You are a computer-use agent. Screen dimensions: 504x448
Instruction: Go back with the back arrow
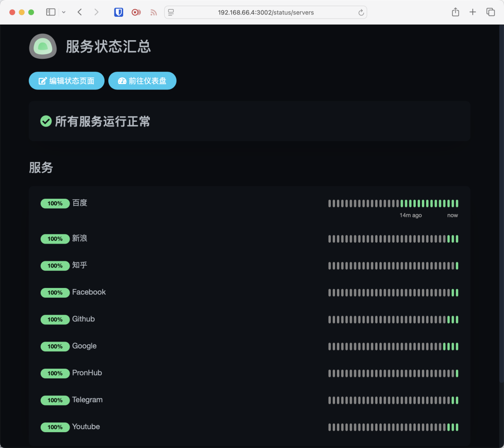[x=80, y=12]
